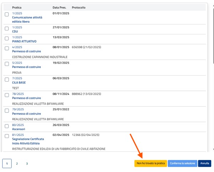Select the 4/2025 Permesso di costruire checkbox
Viewport: 214px width, 172px height.
pyautogui.click(x=7, y=49)
